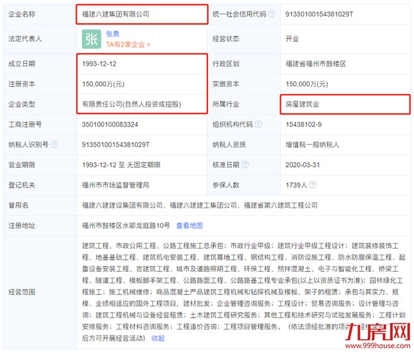Viewport: 414px width, 352px height.
Task: Click the help icon beside 1739人
Action: click(x=313, y=185)
